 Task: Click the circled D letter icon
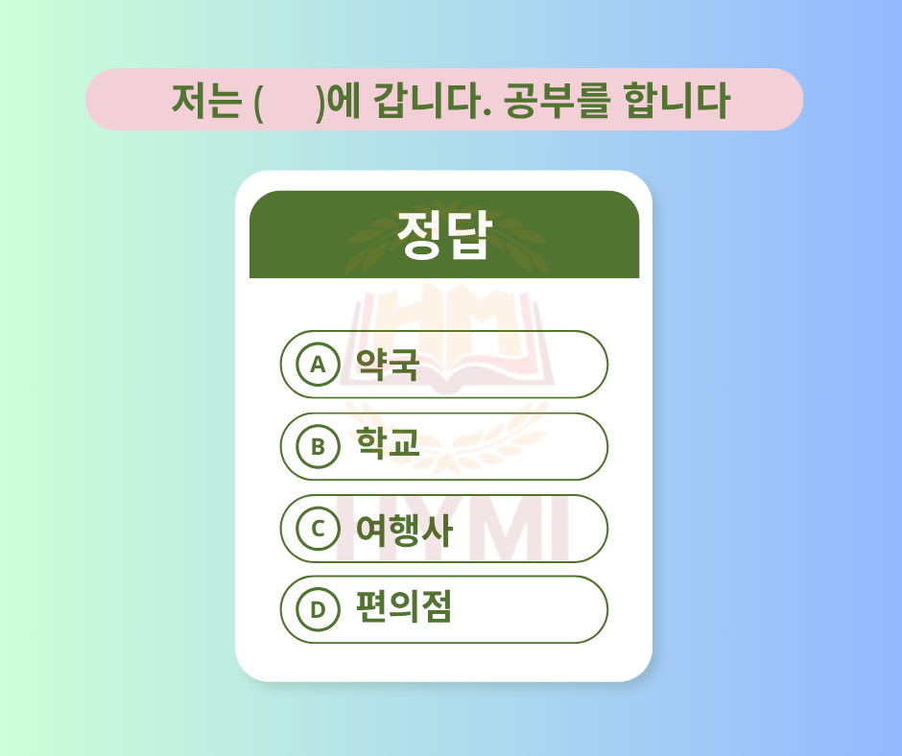(319, 609)
